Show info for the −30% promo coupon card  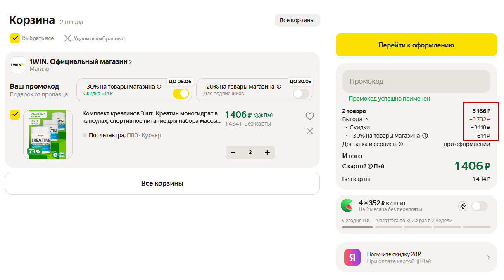click(x=159, y=87)
